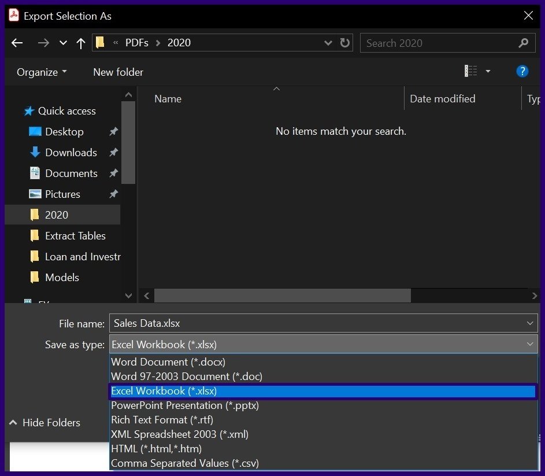This screenshot has height=476, width=545.
Task: Click the back navigation arrow
Action: pos(17,43)
